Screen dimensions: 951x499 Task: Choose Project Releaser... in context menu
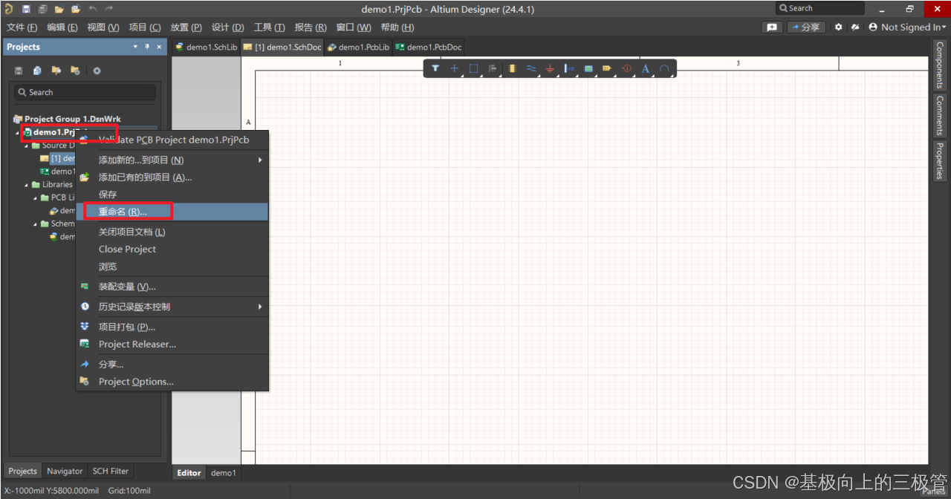(172, 345)
